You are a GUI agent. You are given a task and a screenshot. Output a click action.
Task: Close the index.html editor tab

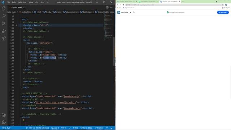click(x=24, y=7)
